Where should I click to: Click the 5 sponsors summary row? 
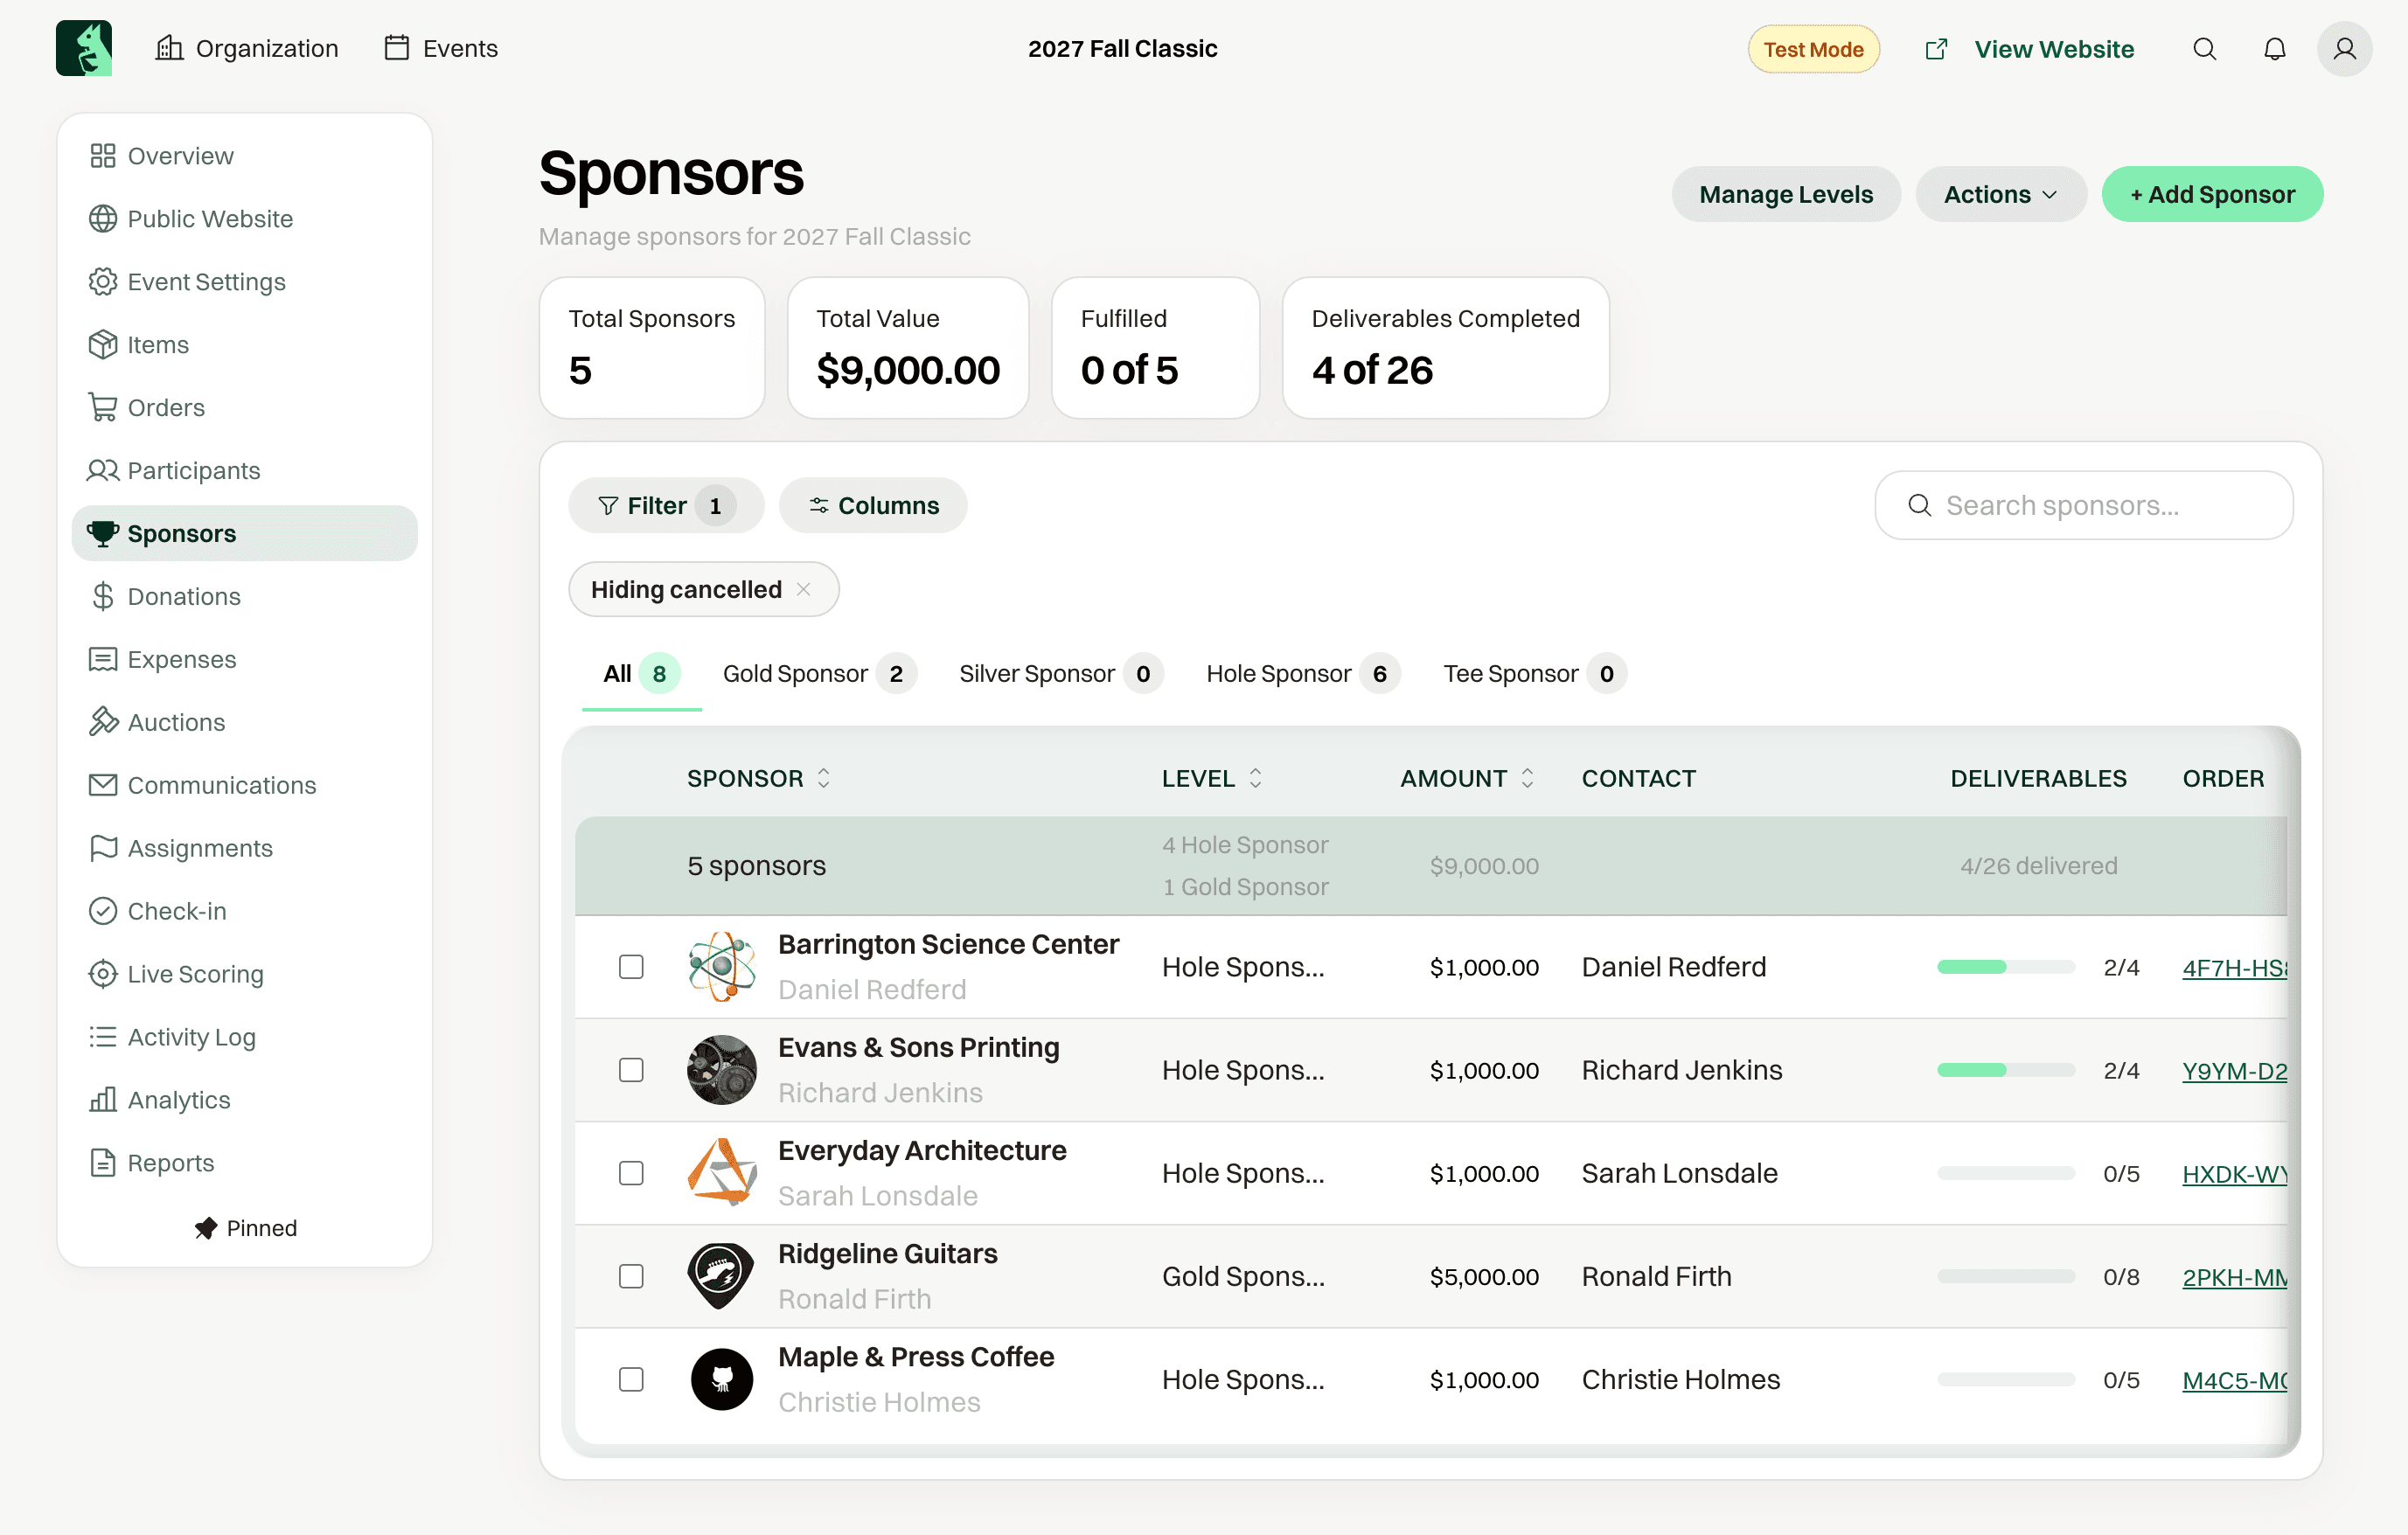click(x=1431, y=866)
